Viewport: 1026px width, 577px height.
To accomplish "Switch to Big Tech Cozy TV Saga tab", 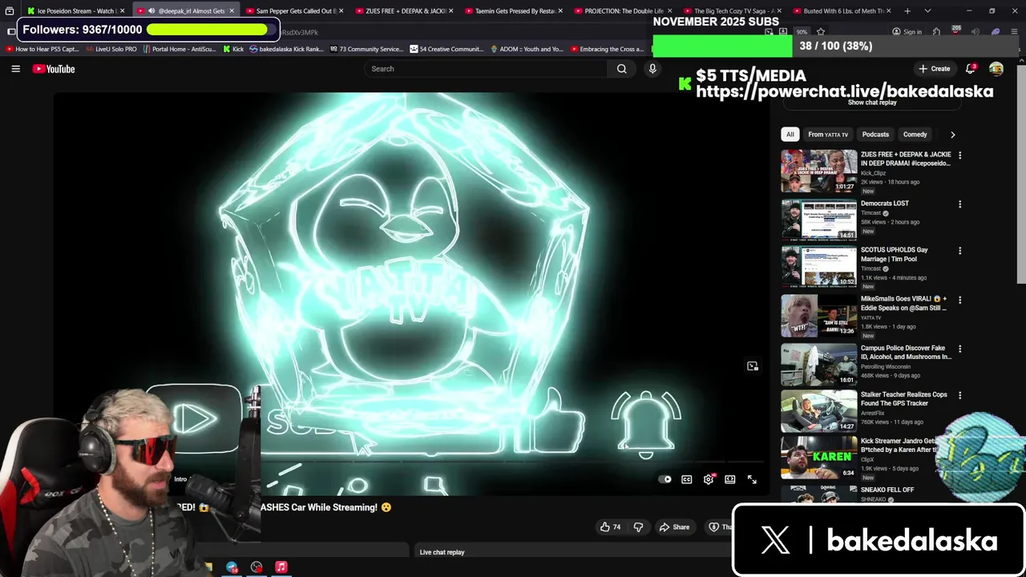I will point(733,11).
